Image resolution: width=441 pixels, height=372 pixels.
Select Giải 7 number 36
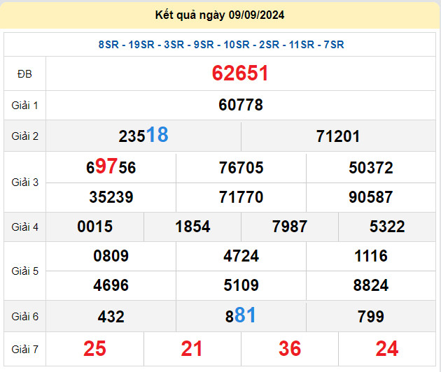pyautogui.click(x=290, y=349)
